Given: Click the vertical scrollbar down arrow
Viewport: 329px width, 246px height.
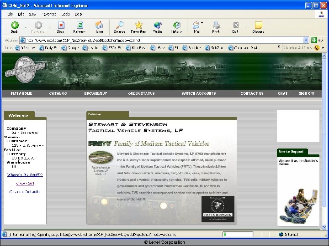Looking at the screenshot, I should [324, 227].
